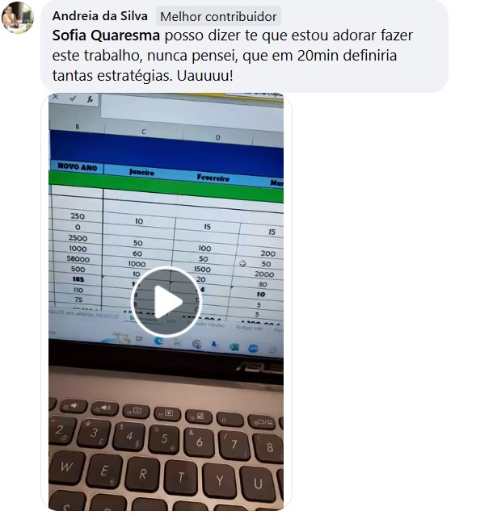The image size is (480, 515).
Task: Select column C header in spreadsheet
Action: tap(144, 132)
